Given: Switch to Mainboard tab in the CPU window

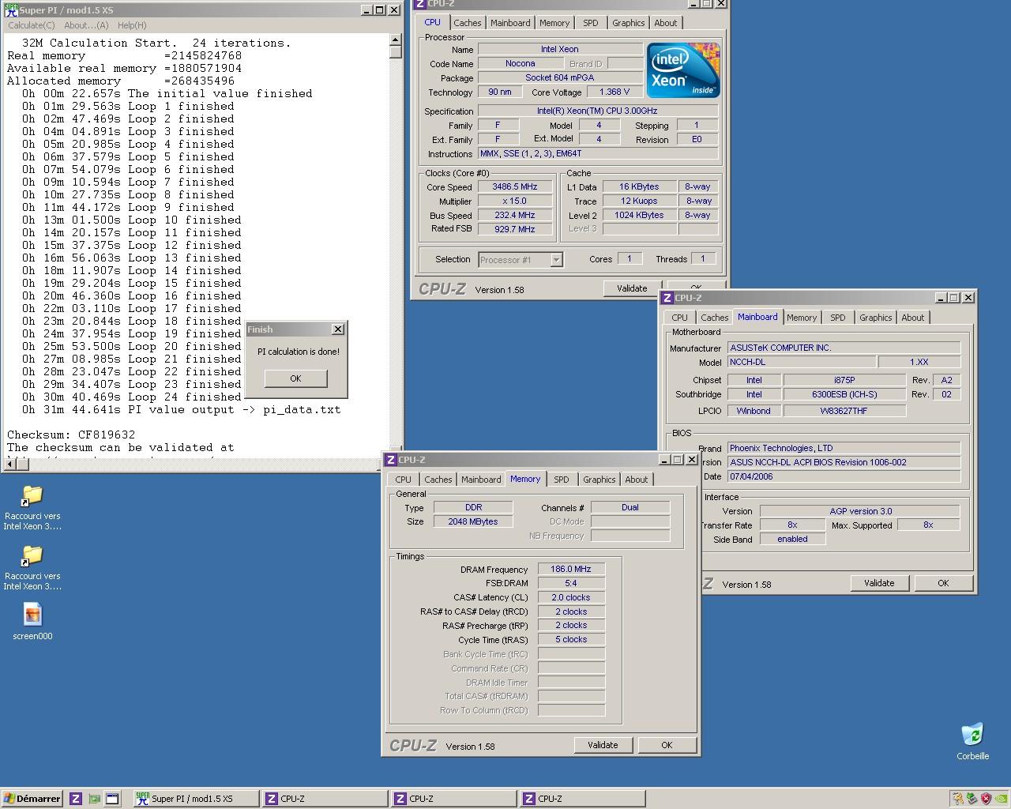Looking at the screenshot, I should point(510,23).
